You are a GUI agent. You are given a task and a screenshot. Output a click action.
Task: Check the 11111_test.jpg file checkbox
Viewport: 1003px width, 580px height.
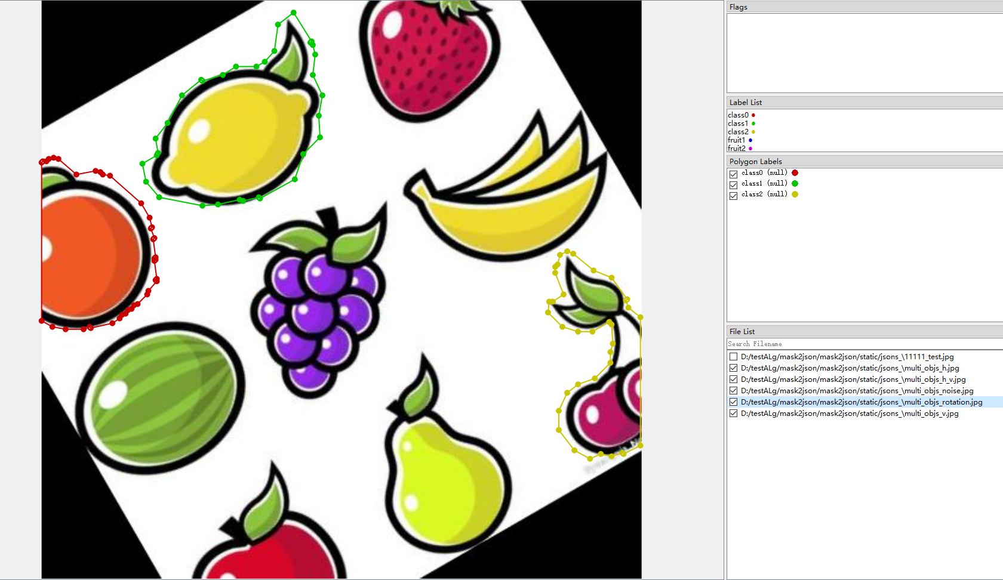tap(733, 357)
